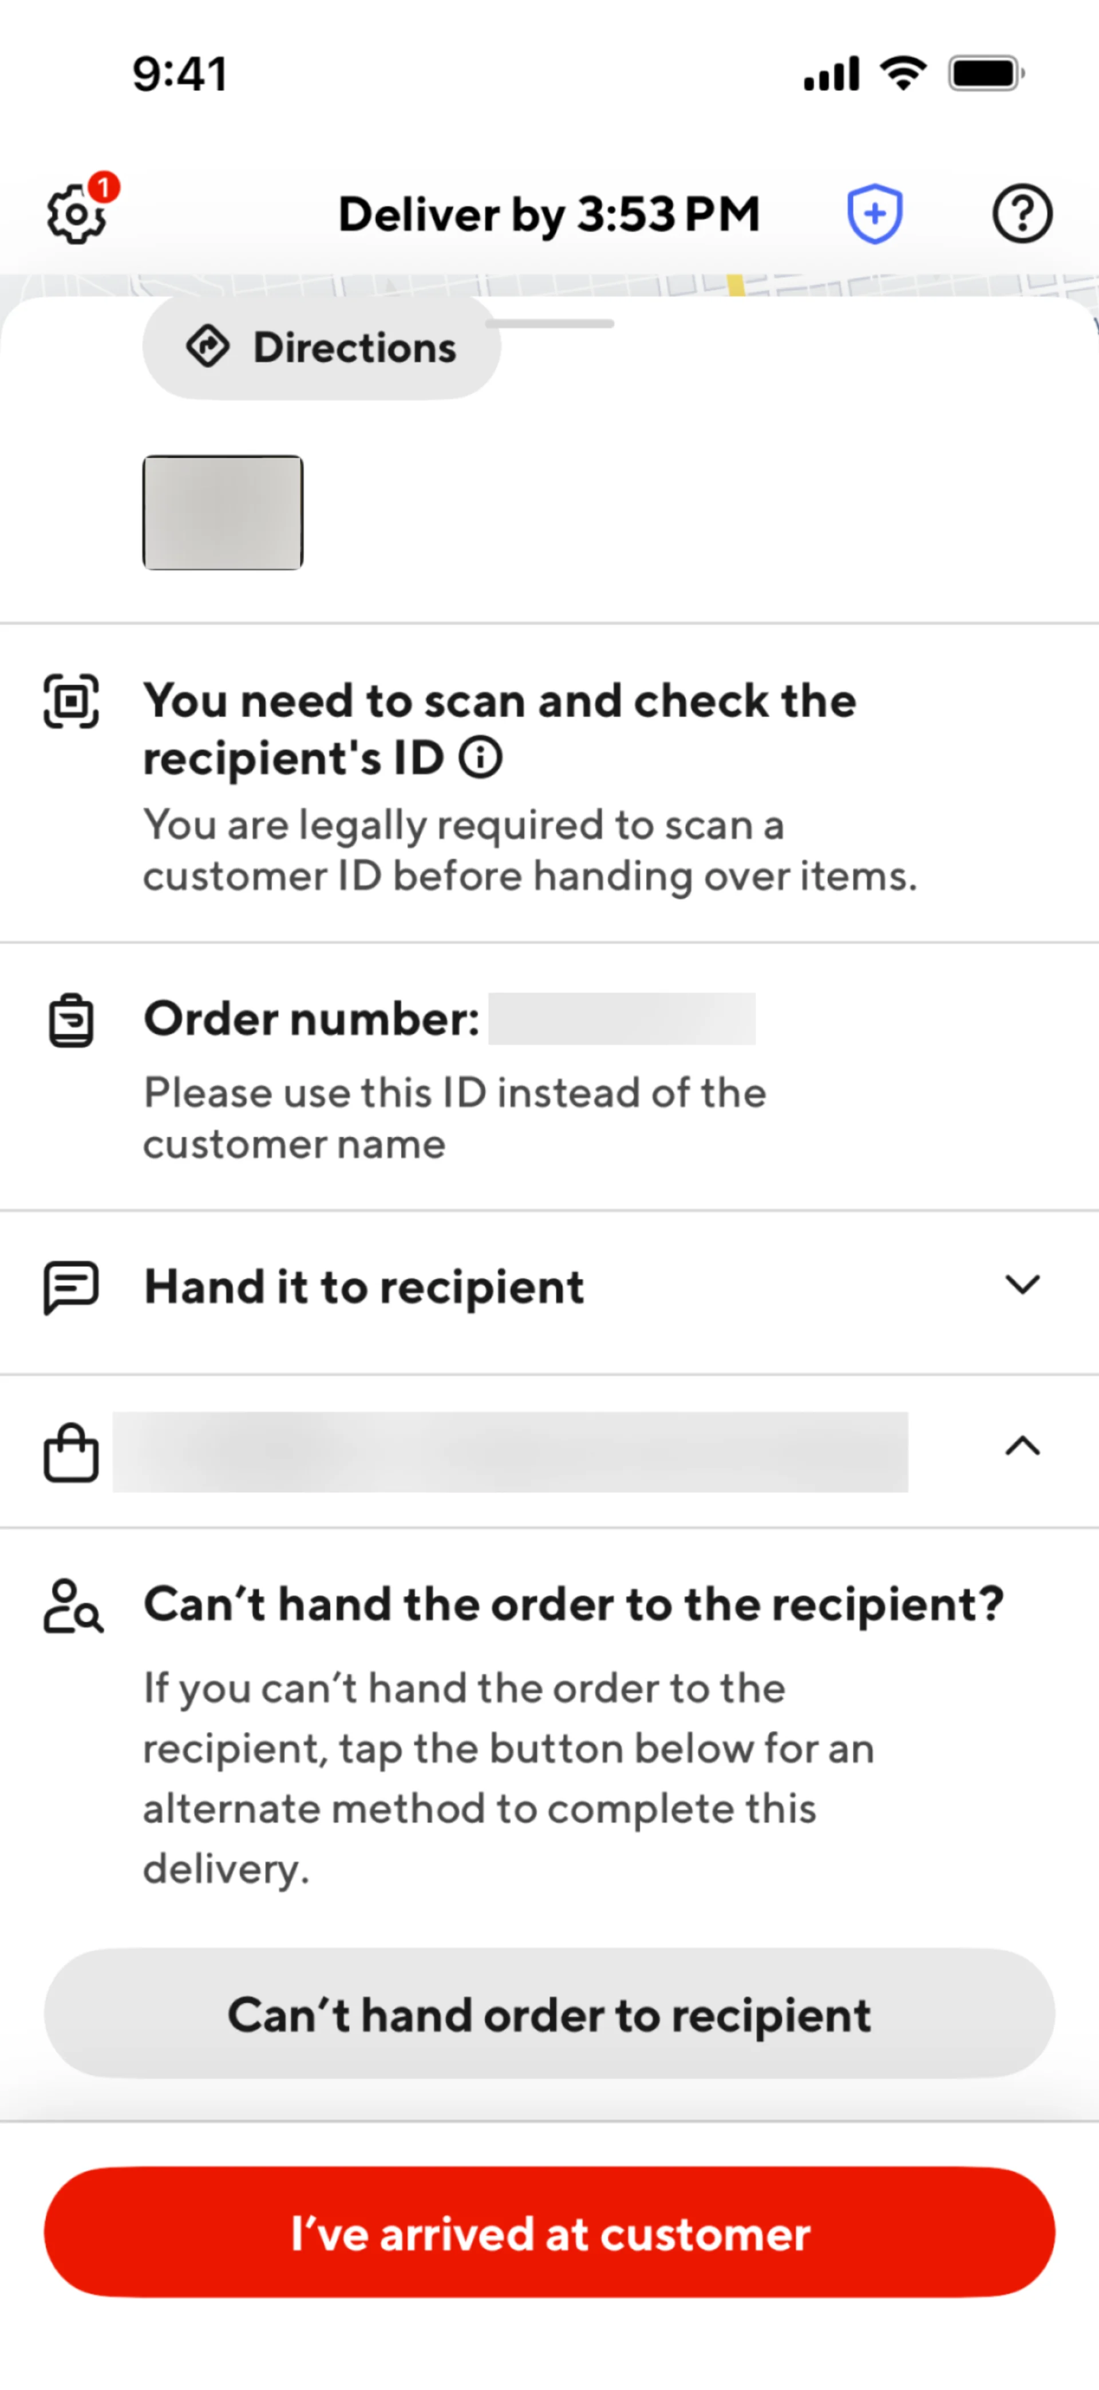Tap the ID scan icon
This screenshot has height=2390, width=1099.
72,701
